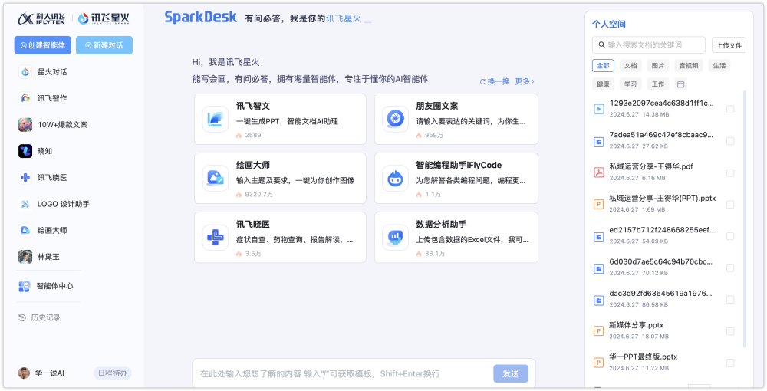The height and width of the screenshot is (391, 767).
Task: Click the 上传文件 button
Action: coord(729,45)
